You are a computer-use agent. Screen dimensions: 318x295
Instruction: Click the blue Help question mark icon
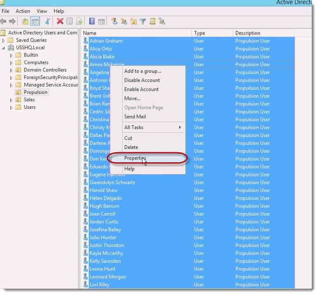(92, 21)
